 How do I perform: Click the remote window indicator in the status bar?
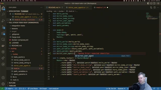[x=2, y=88]
